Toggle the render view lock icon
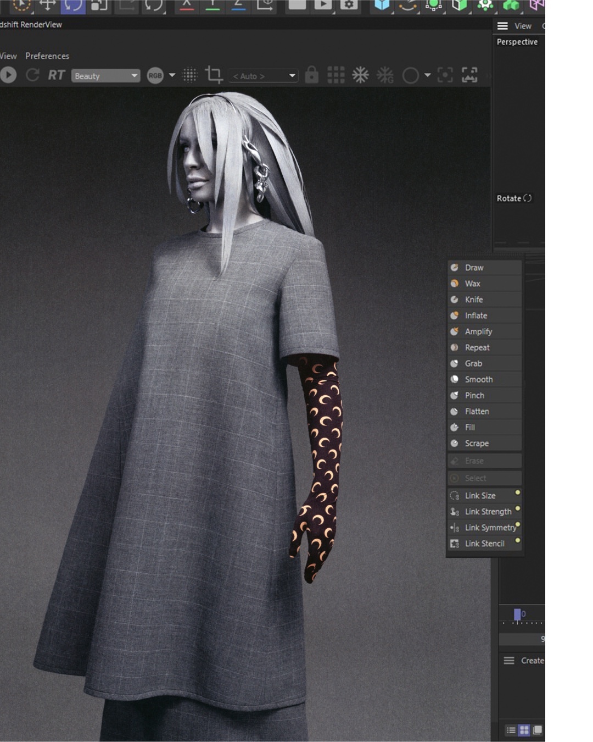 click(311, 75)
